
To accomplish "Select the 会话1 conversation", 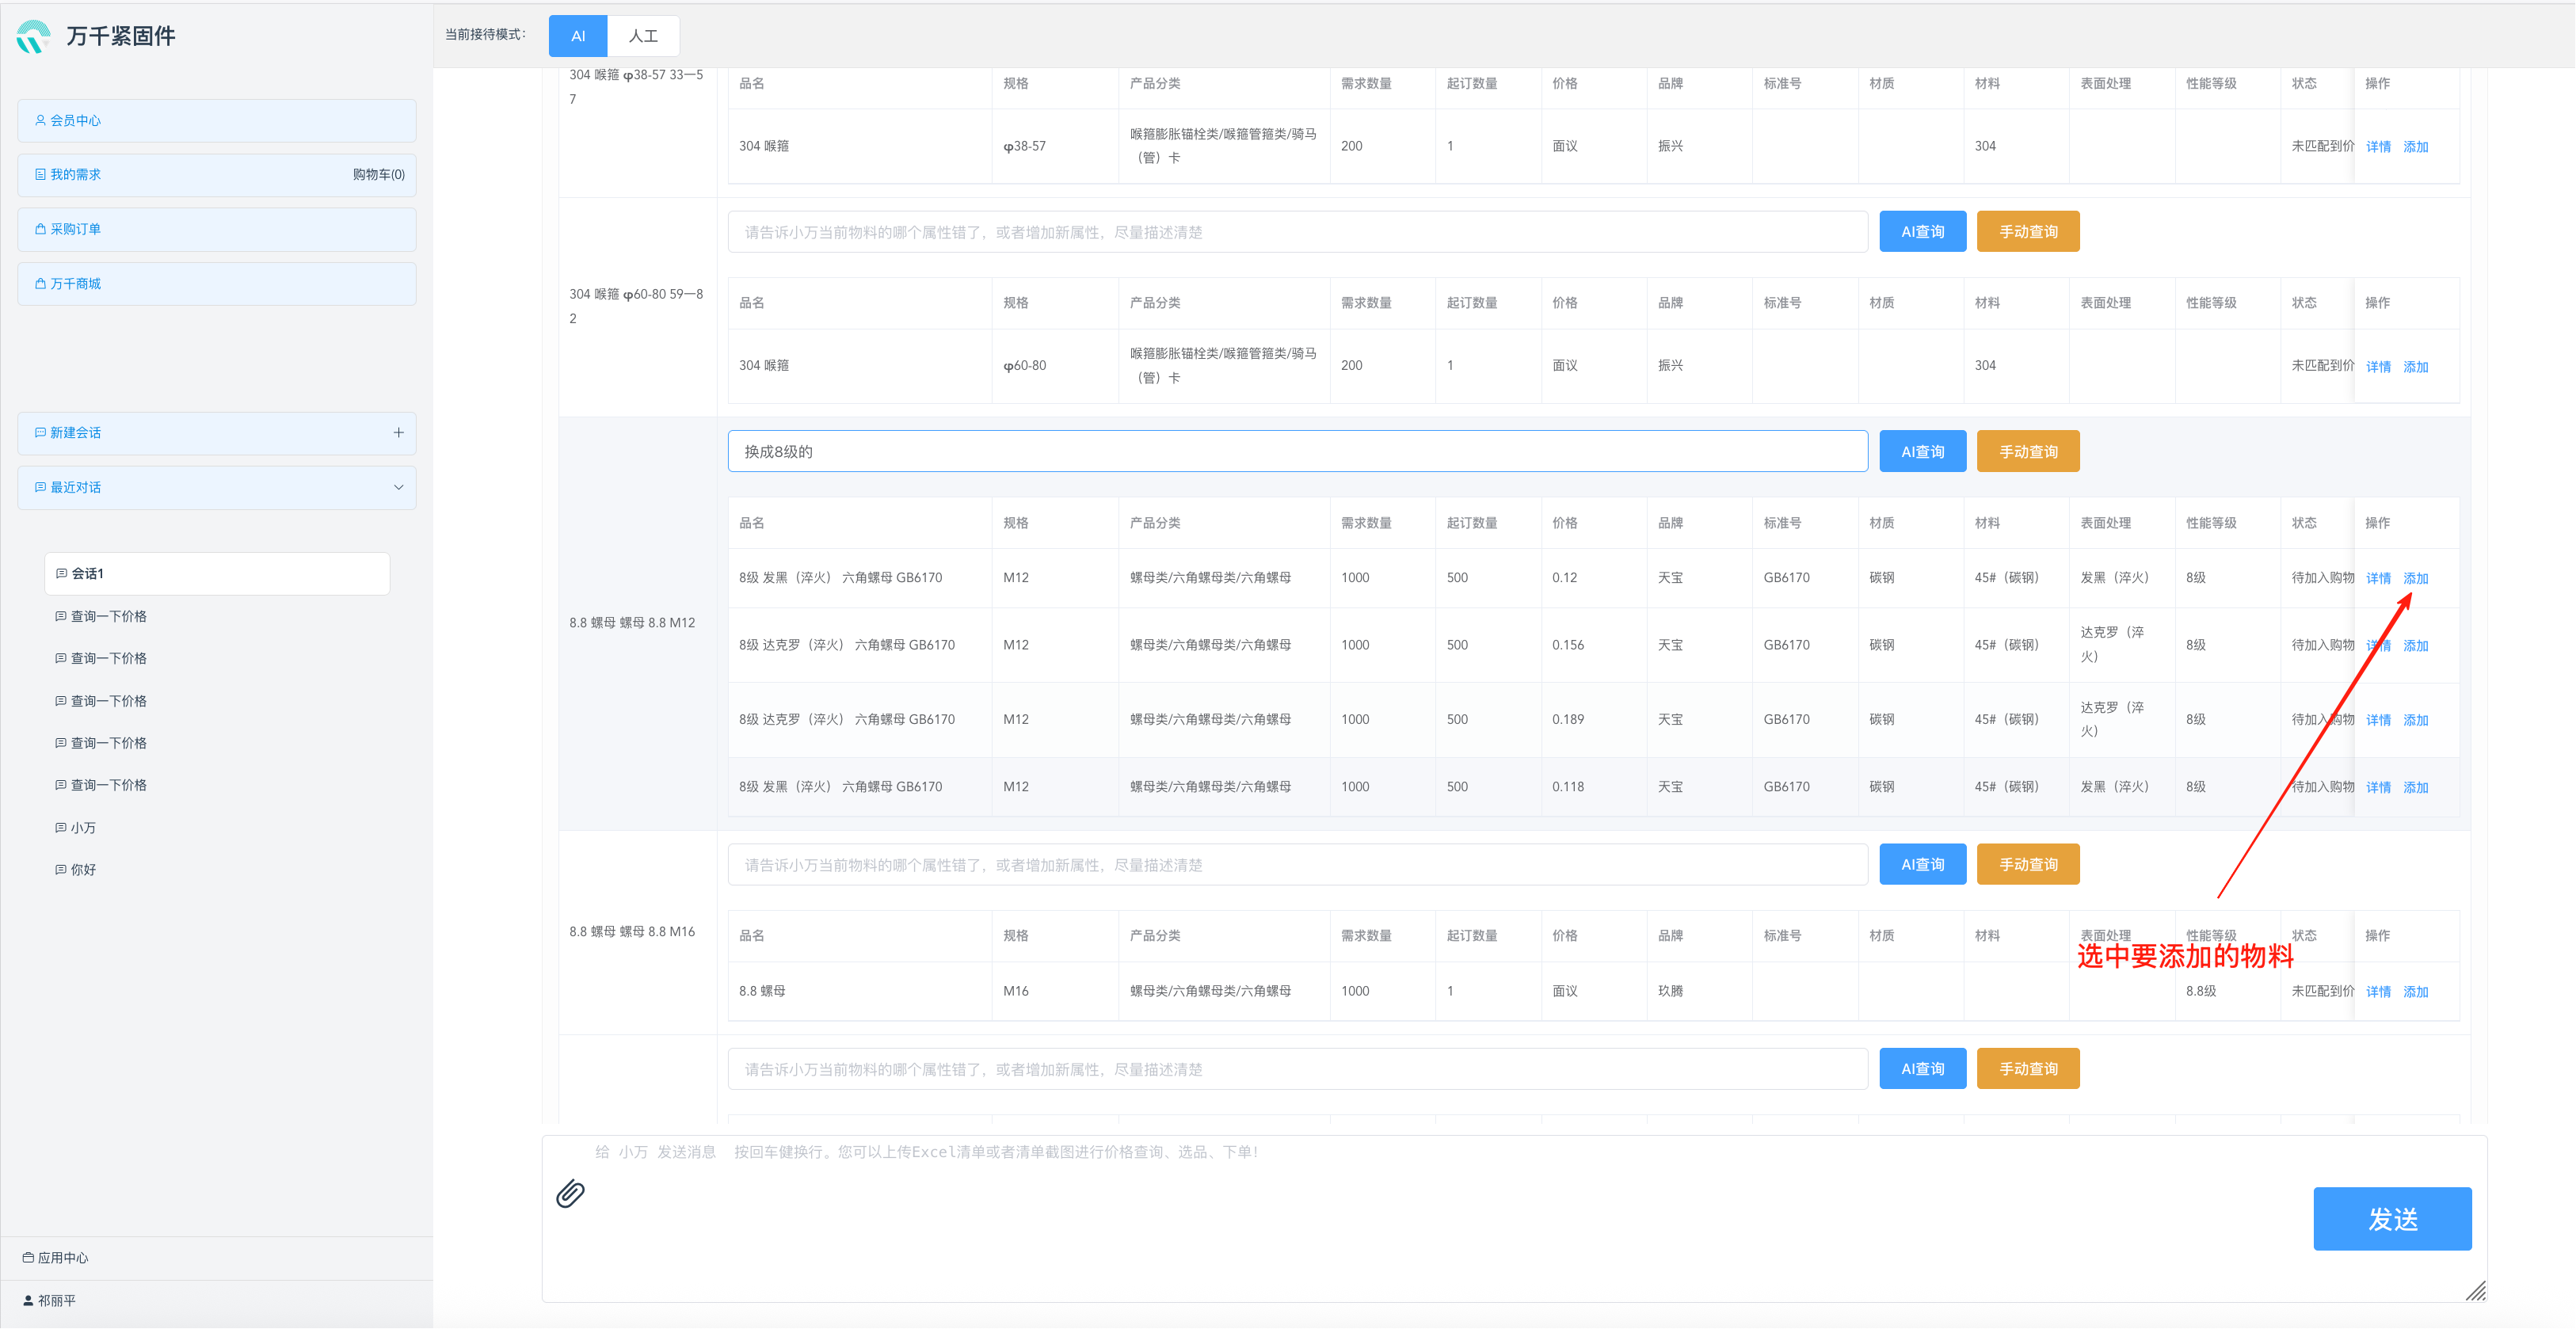I will tap(216, 573).
